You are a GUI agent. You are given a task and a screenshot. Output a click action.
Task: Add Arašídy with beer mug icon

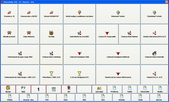coord(51,34)
